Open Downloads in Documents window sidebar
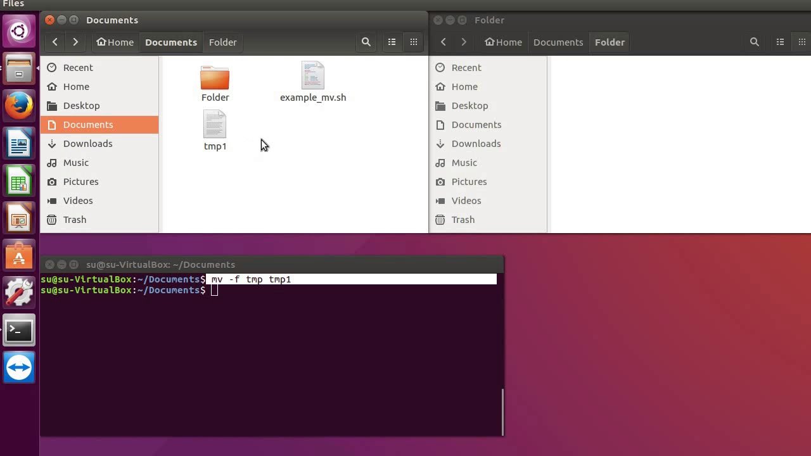 (99, 143)
